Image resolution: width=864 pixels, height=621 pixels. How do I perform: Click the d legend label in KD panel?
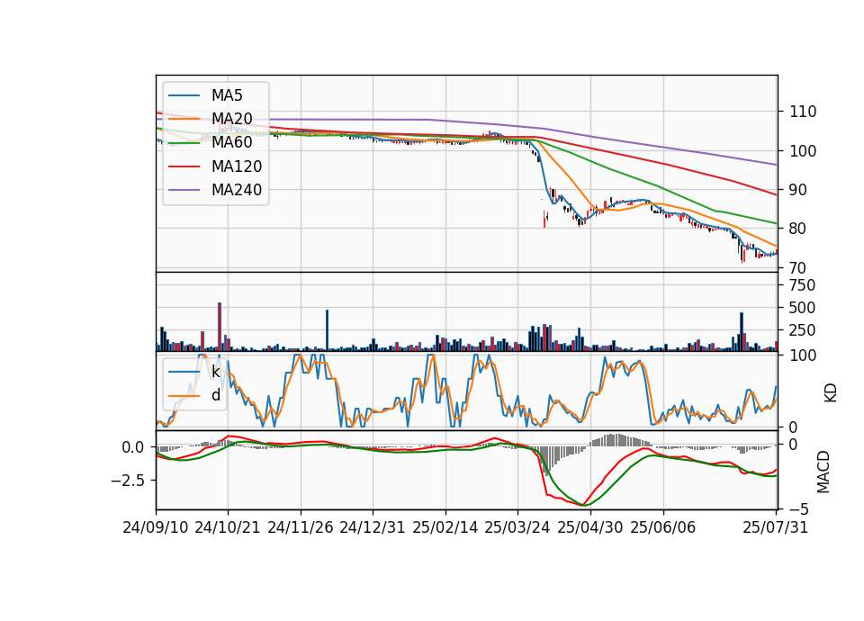[216, 395]
